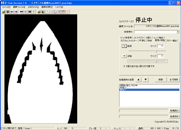The height and width of the screenshot is (130, 181).
Task: Click the film frame toolbar icon
Action: 30,12
